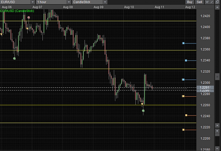The width and height of the screenshot is (221, 151).
Task: Click the Buy button
Action: (x=190, y=2)
